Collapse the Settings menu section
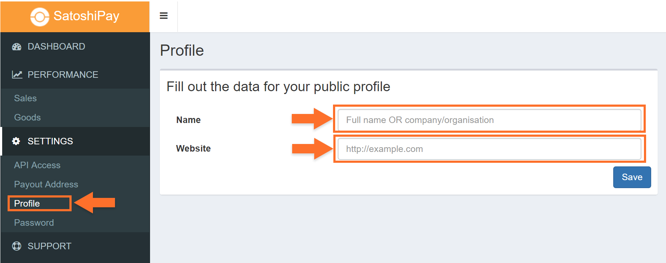This screenshot has width=666, height=263. tap(50, 141)
